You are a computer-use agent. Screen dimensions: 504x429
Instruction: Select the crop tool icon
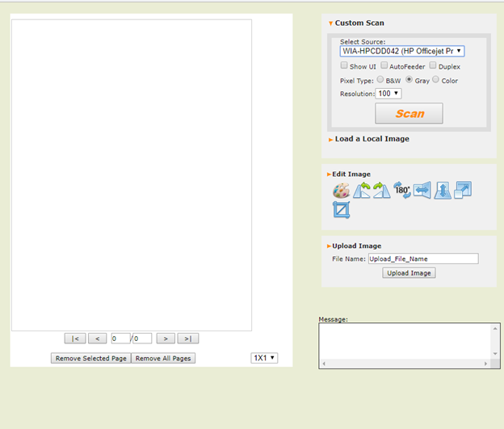pos(342,210)
